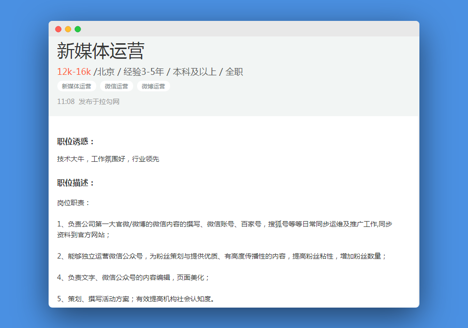Click duty item 2 about 微信公众号 operation
The width and height of the screenshot is (468, 328).
tap(222, 256)
